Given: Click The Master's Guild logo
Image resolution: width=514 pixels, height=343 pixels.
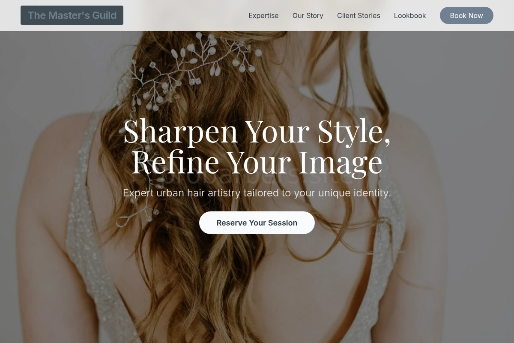Looking at the screenshot, I should click(x=72, y=15).
